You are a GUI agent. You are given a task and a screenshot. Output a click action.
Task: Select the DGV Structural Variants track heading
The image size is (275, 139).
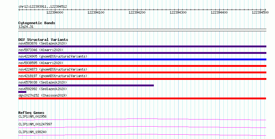point(43,40)
